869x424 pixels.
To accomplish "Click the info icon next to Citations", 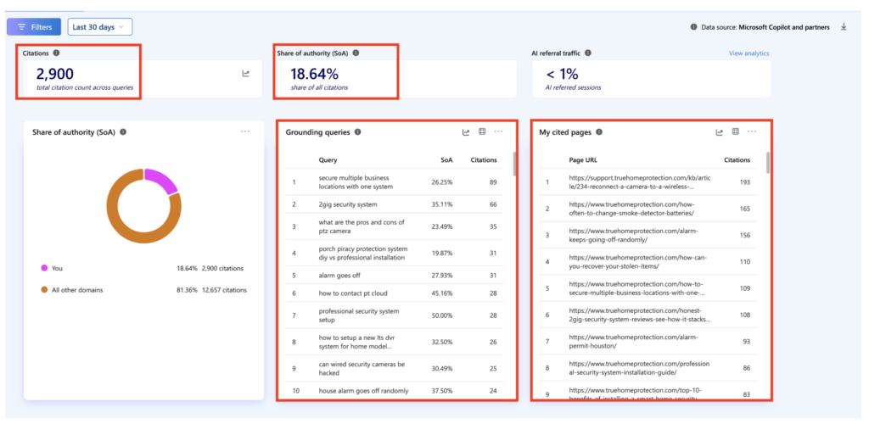I will pyautogui.click(x=57, y=53).
